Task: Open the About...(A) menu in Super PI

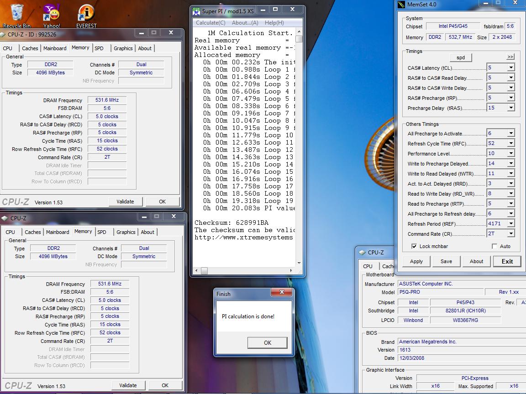Action: [245, 23]
